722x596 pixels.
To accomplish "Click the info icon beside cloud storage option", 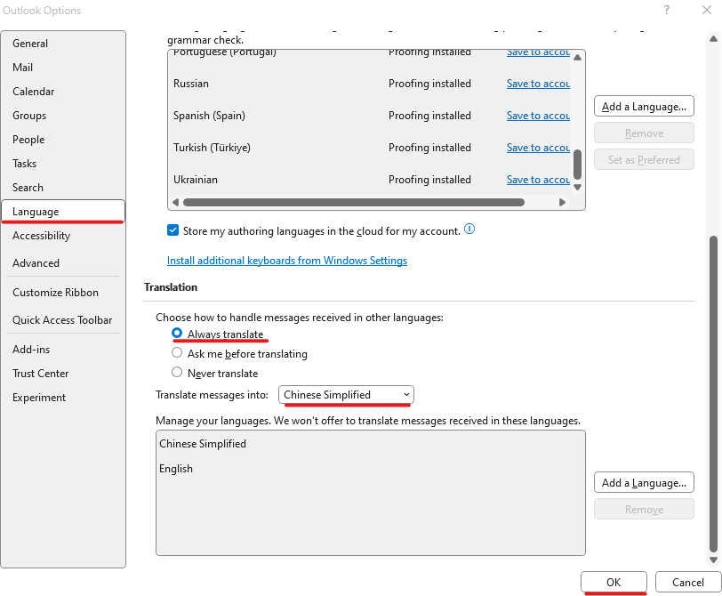I will (x=469, y=229).
